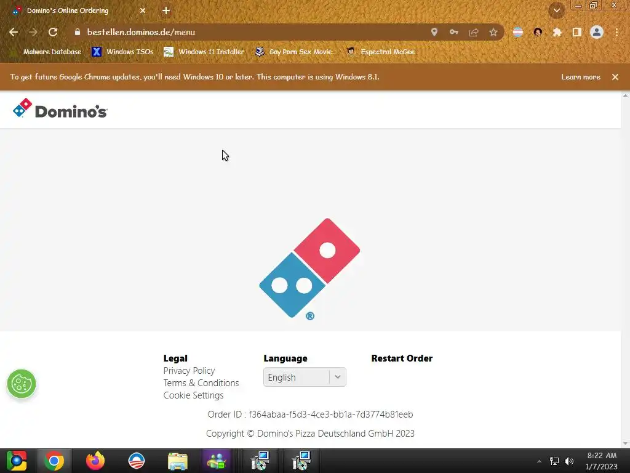
Task: Open the Malware Database bookmark
Action: point(46,52)
